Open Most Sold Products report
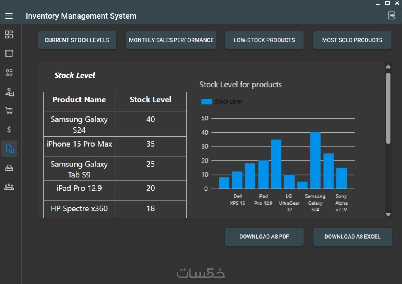 [352, 40]
